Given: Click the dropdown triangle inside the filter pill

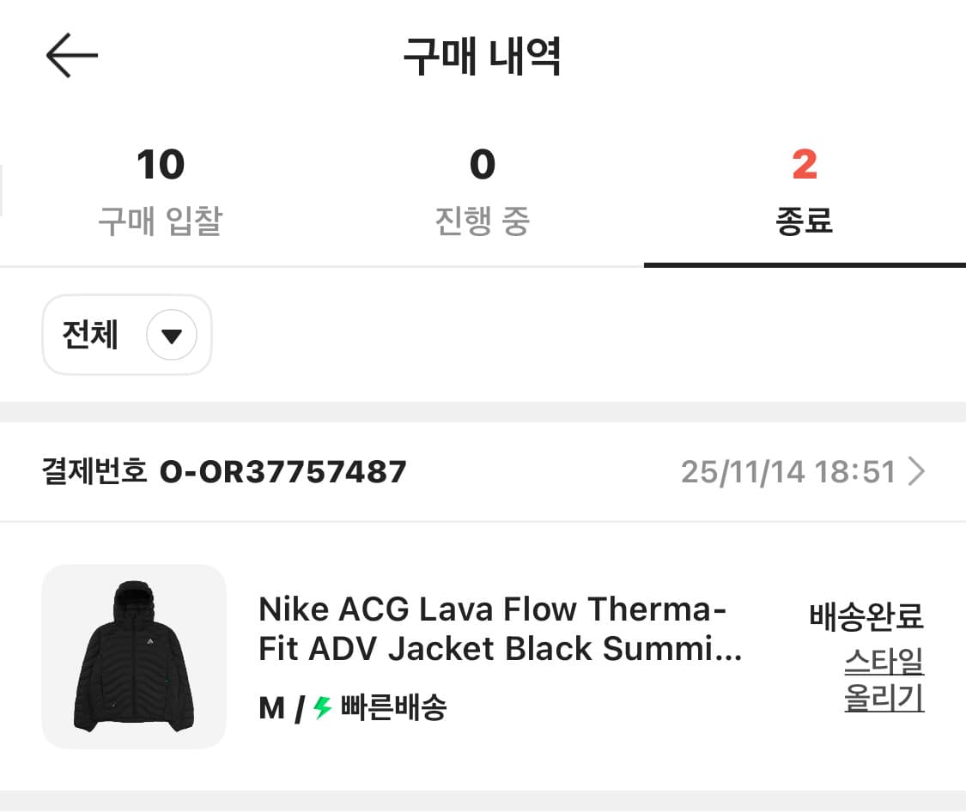Looking at the screenshot, I should (170, 336).
